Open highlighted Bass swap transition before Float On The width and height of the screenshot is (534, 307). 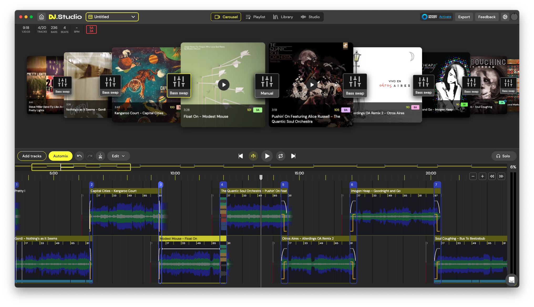click(179, 85)
